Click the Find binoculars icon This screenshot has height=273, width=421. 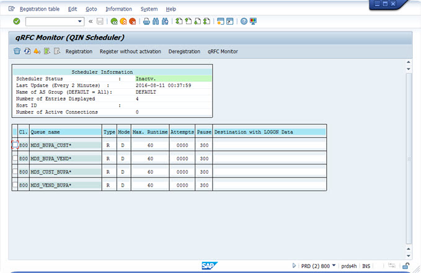(x=156, y=21)
